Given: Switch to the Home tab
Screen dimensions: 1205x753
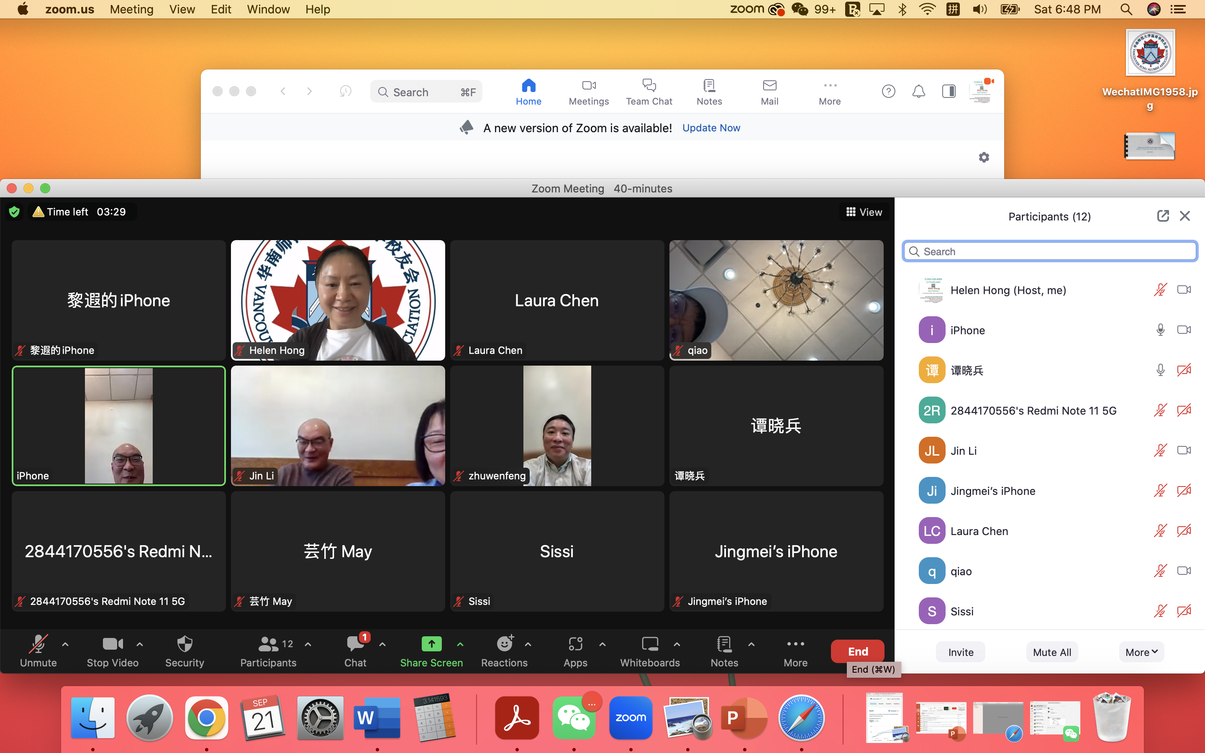Looking at the screenshot, I should coord(528,92).
